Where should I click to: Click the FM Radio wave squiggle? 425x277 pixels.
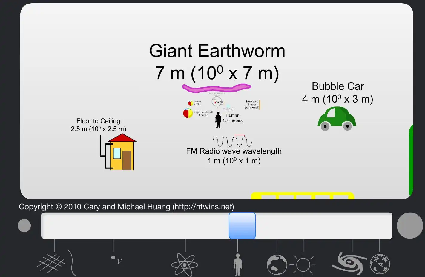click(x=232, y=141)
